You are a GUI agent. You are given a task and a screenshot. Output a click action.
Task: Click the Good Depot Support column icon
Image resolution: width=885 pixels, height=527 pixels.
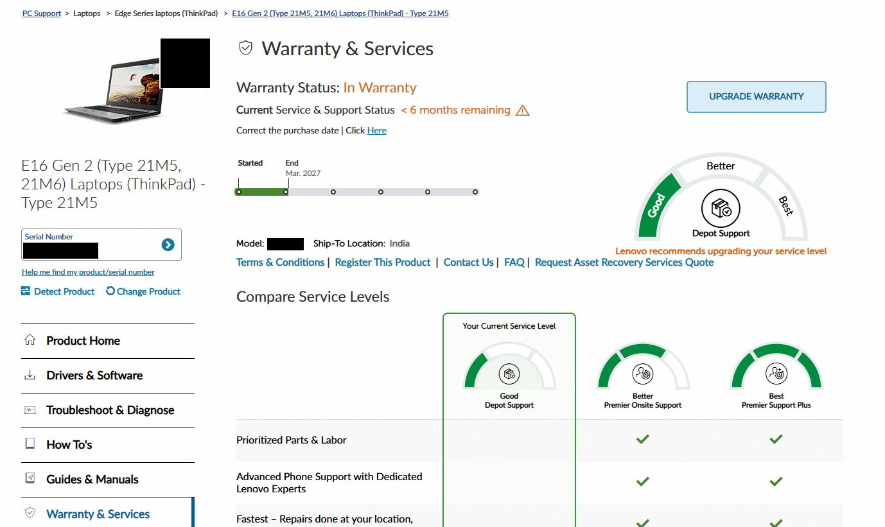point(509,374)
